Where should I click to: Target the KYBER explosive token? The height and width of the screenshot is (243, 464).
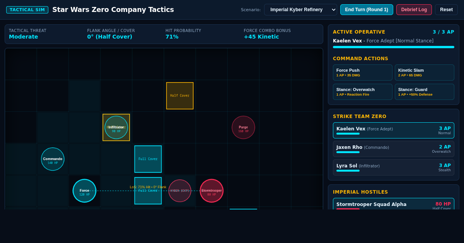coord(180,191)
